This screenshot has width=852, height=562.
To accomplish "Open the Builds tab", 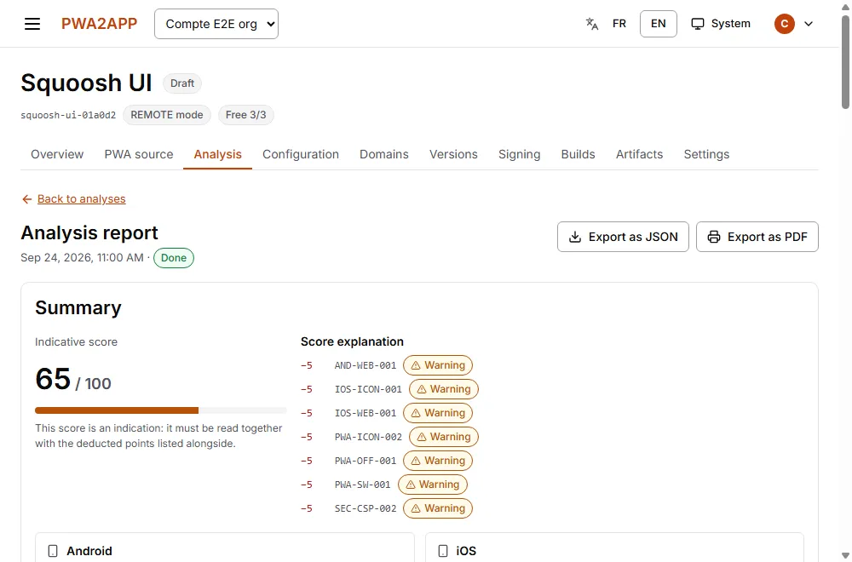I will click(579, 154).
